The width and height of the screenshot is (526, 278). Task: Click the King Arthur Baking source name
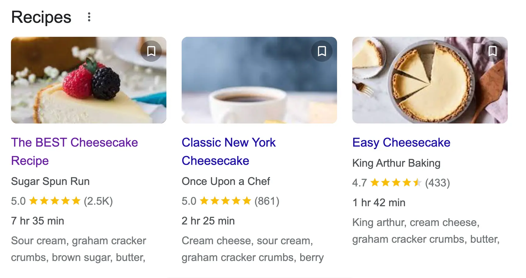click(x=396, y=163)
